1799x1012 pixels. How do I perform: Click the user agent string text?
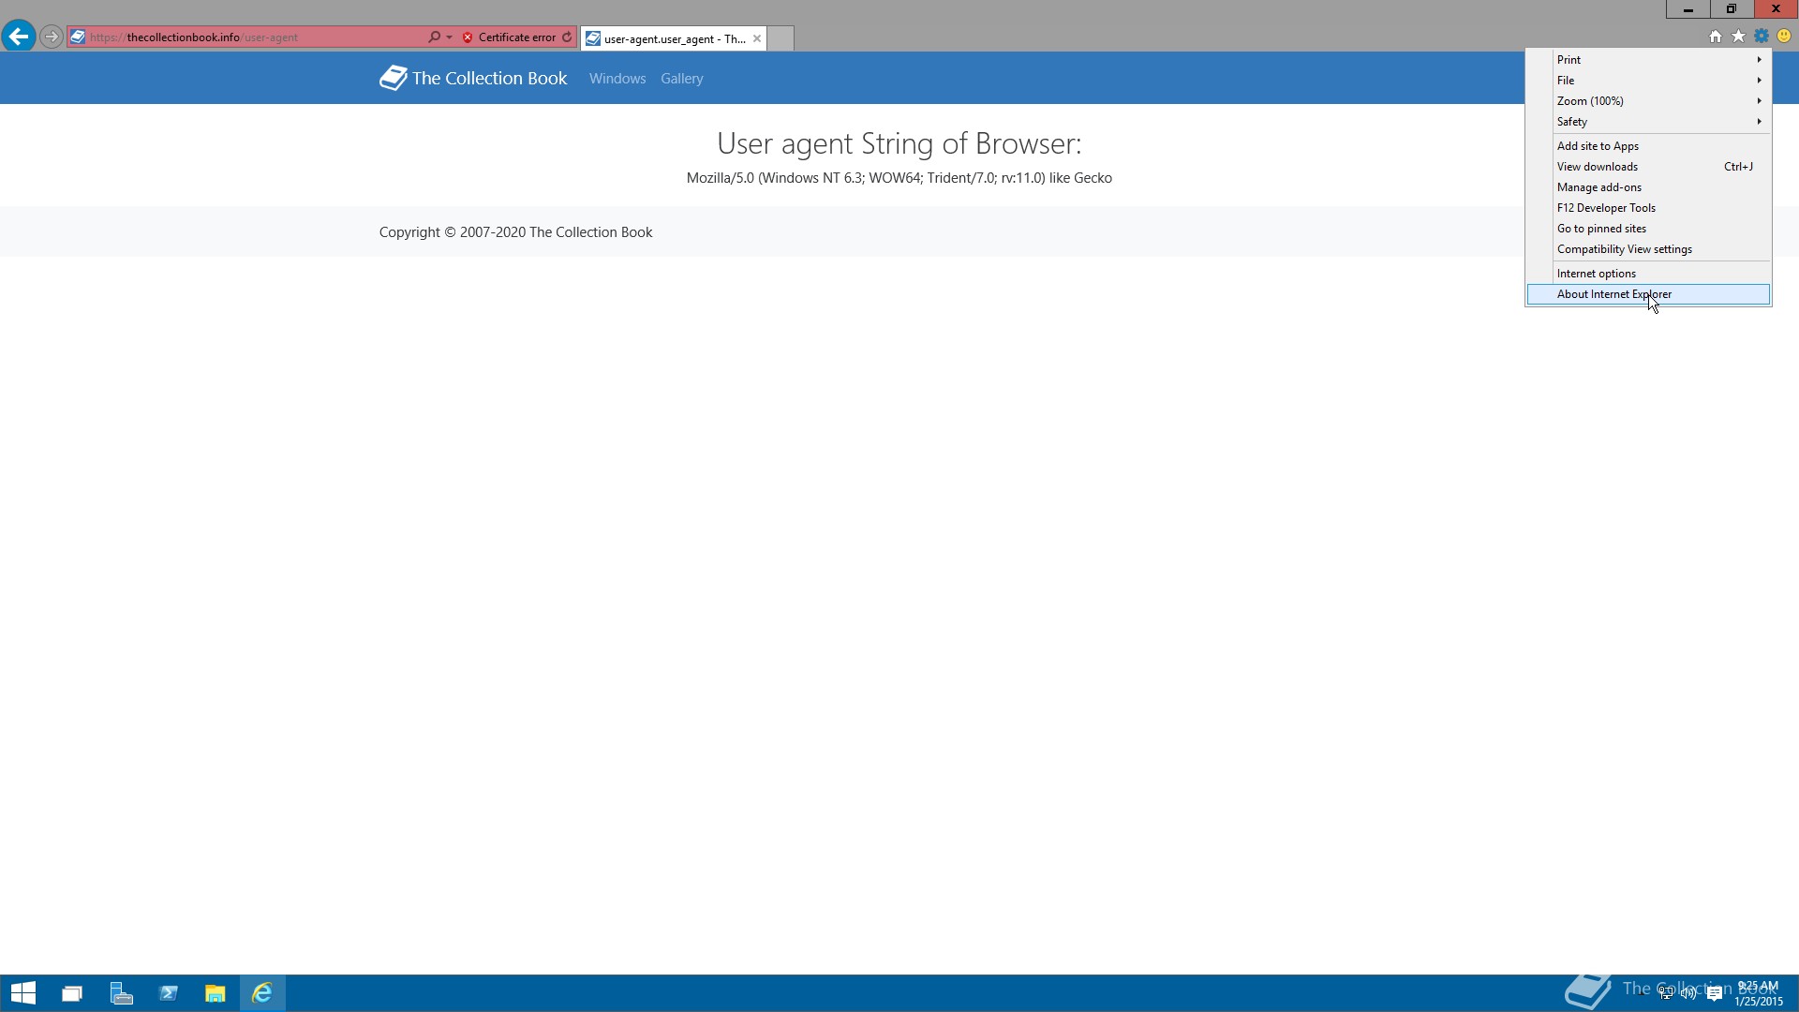coord(899,178)
